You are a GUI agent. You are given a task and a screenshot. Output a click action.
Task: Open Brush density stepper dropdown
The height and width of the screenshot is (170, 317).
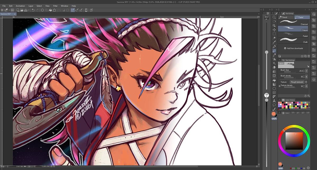(304, 77)
